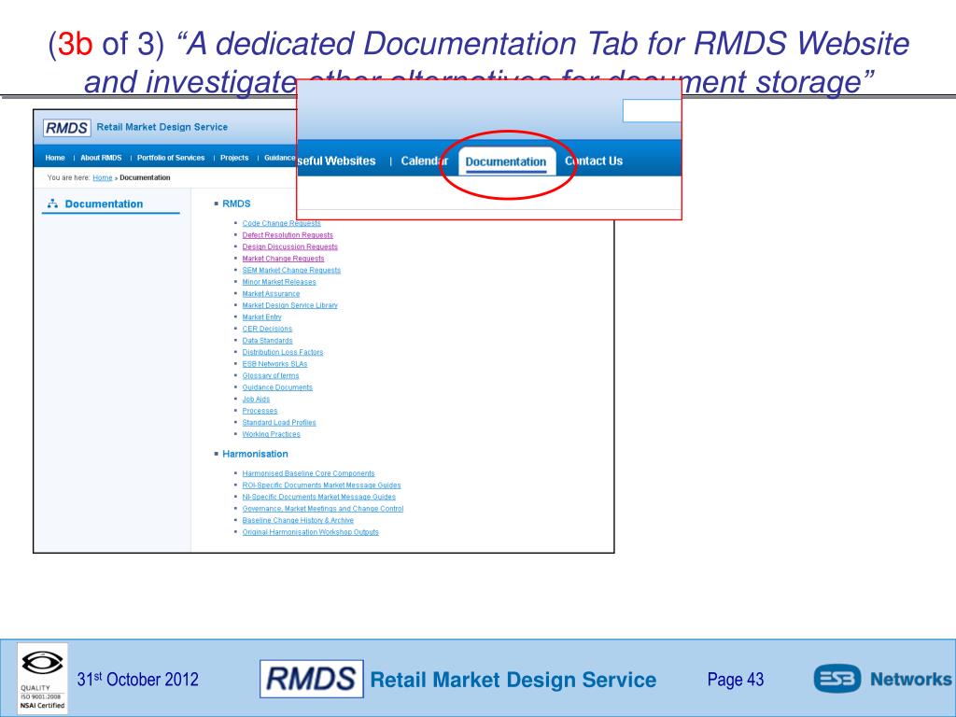Open the Glossary of terms link

pyautogui.click(x=270, y=375)
